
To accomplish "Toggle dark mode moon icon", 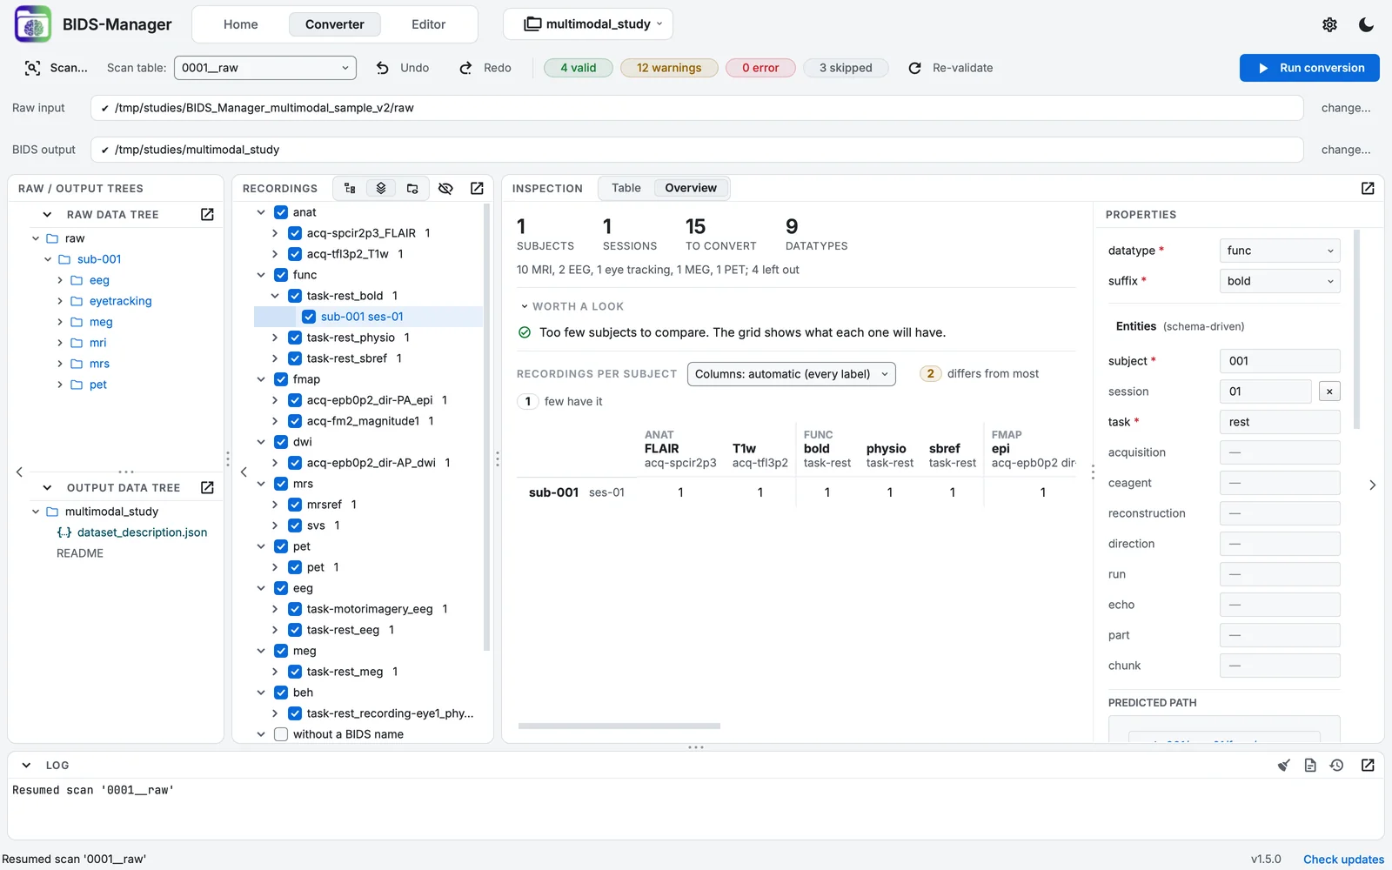I will pos(1366,24).
